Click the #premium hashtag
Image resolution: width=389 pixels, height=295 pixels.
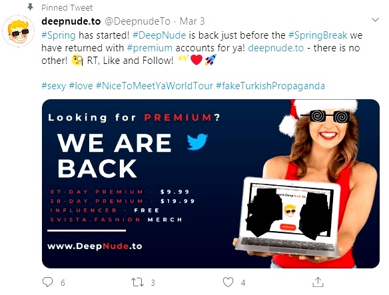click(150, 48)
